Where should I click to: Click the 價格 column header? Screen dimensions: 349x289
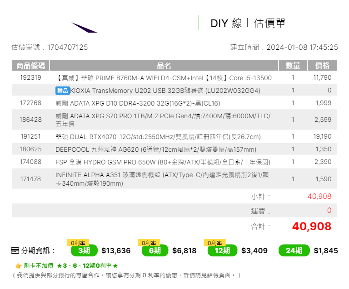tap(322, 65)
